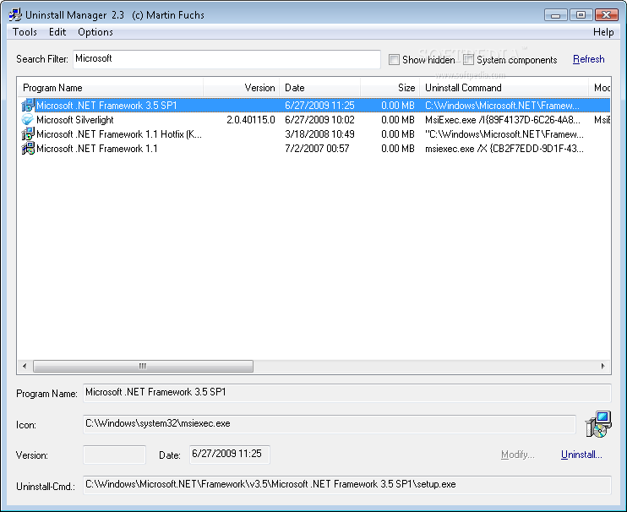Screen dimensions: 627x512
Task: Click the 0.00 MB size in Silverlight row
Action: 397,119
